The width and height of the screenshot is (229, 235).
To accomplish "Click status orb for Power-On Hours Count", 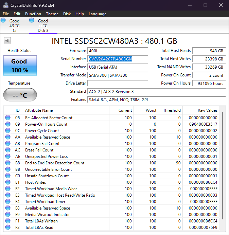I will point(8,124).
